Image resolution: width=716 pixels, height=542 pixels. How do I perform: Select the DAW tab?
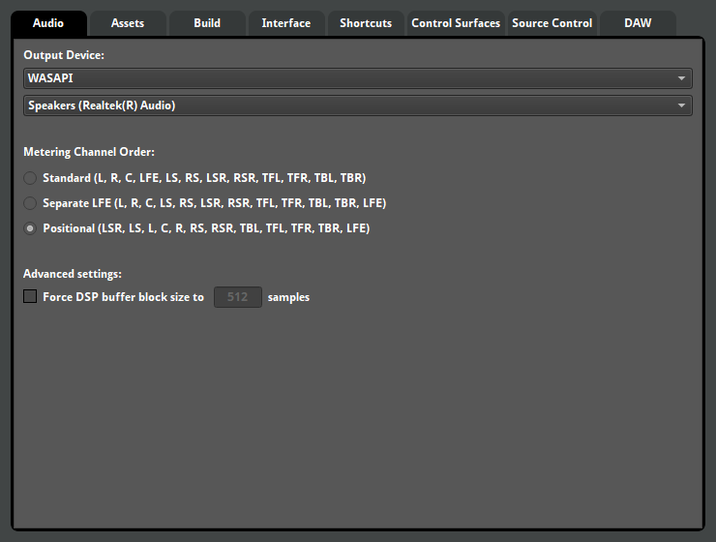click(x=638, y=23)
